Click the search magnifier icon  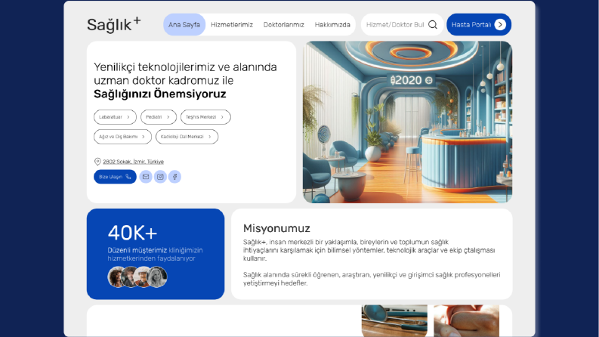pyautogui.click(x=432, y=24)
